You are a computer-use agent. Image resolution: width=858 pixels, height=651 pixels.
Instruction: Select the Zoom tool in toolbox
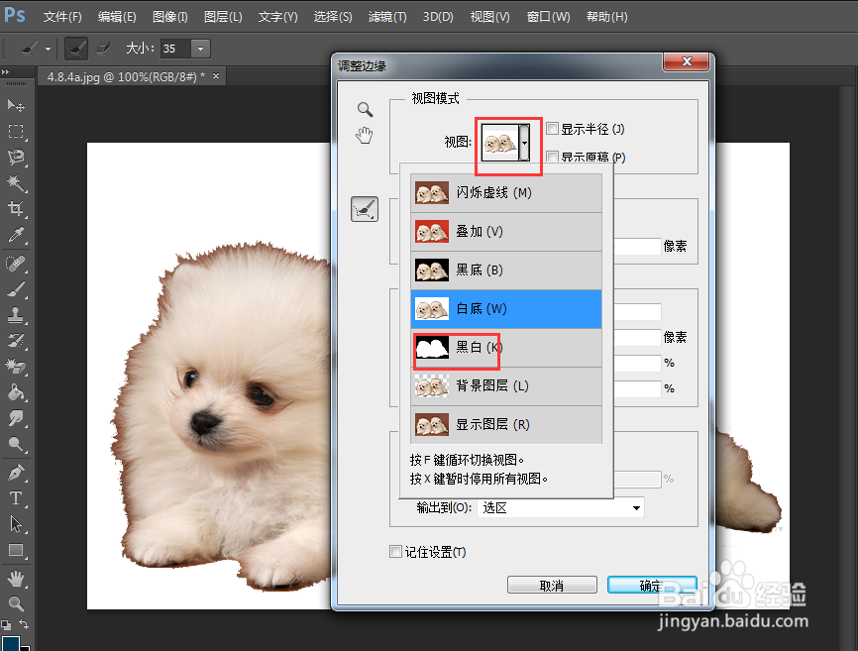[15, 604]
